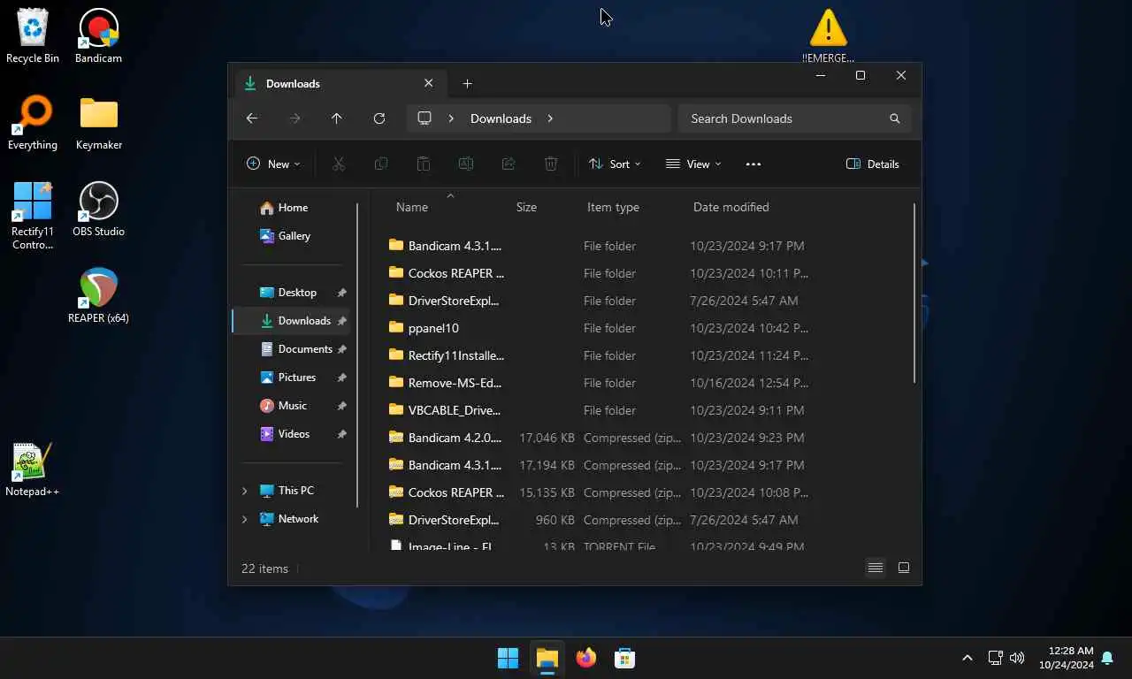Open Notepad++ desktop shortcut
Image resolution: width=1132 pixels, height=679 pixels.
click(x=33, y=469)
